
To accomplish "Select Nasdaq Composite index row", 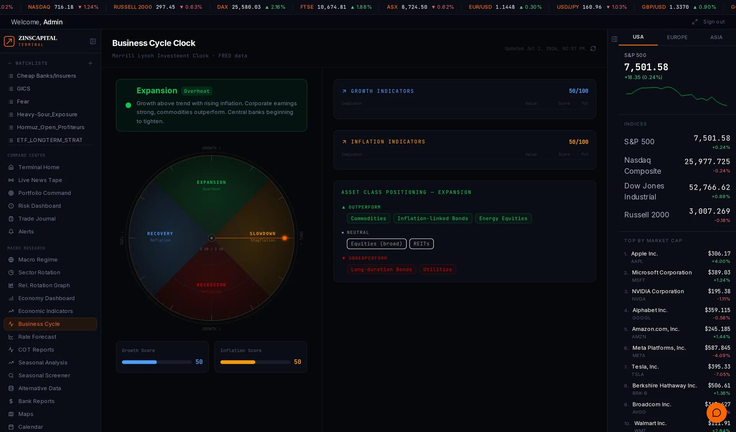I will (677, 165).
